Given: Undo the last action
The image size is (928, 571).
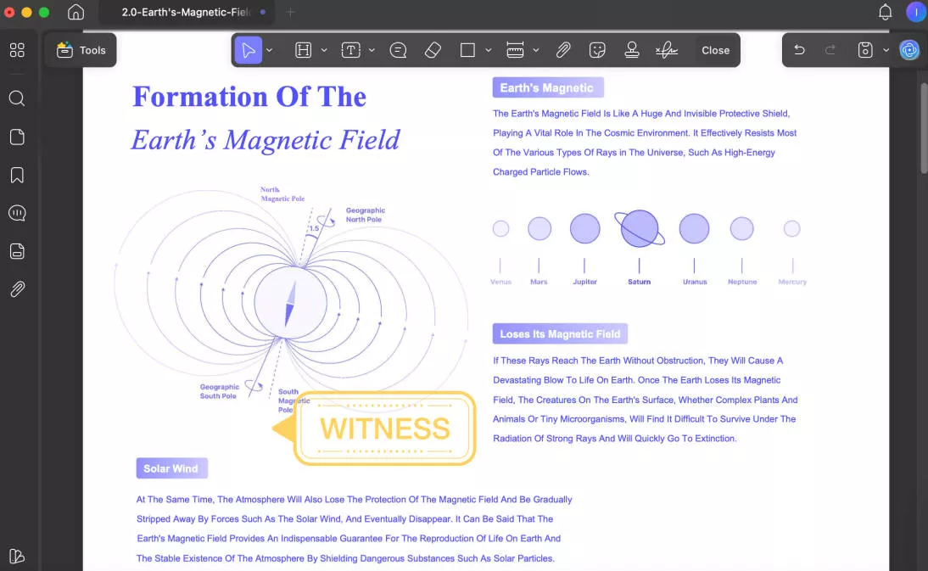Looking at the screenshot, I should point(798,50).
